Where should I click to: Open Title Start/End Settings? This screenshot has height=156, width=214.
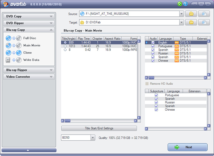(x=99, y=128)
